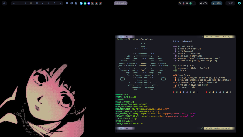Switch to workspace 一 (one)
Viewport: 243px width, 137px height.
tap(14, 3)
